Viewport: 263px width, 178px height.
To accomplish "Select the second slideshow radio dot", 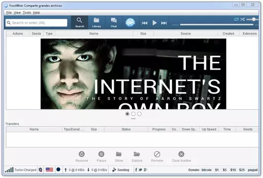I will (133, 114).
